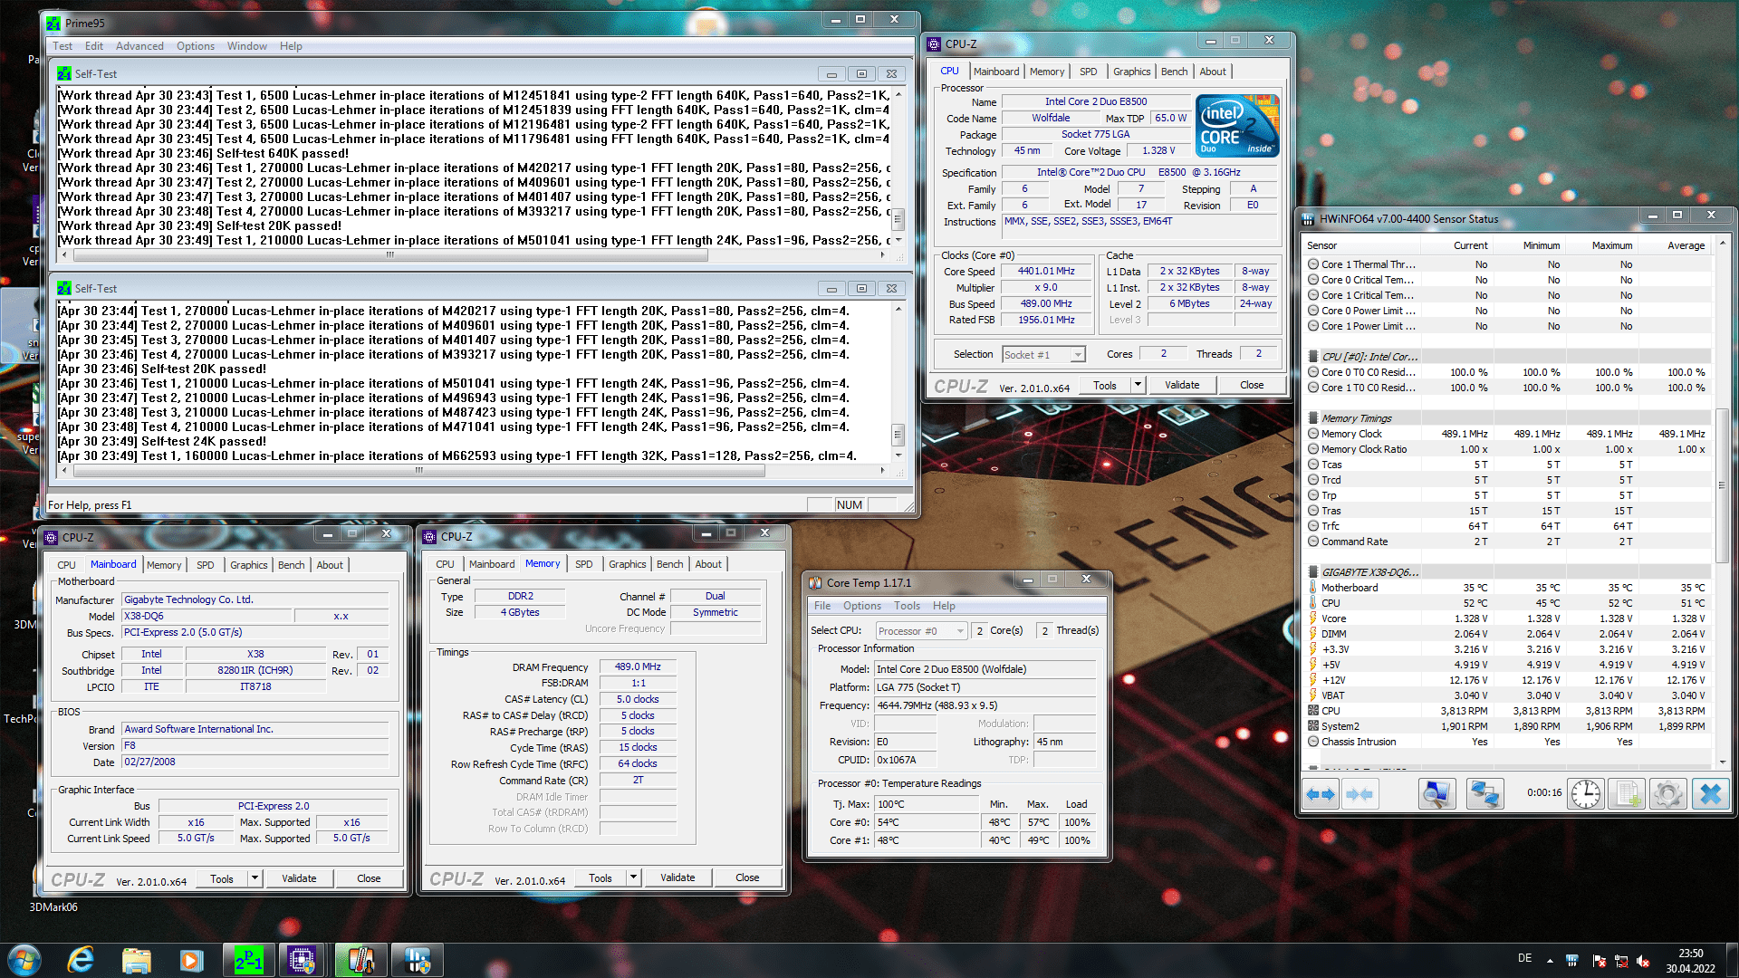
Task: Open Prime95 Test menu
Action: 62,46
